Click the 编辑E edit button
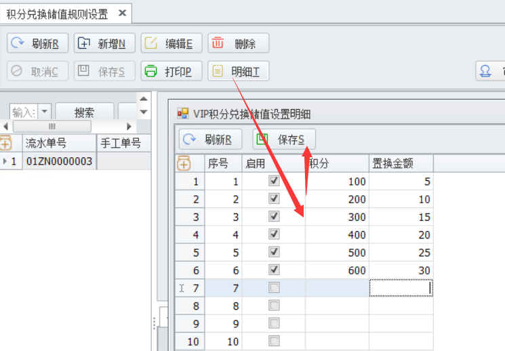505x351 pixels. pos(171,43)
